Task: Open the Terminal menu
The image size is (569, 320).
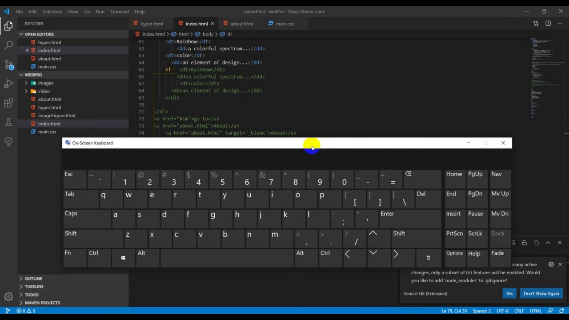Action: click(x=120, y=12)
